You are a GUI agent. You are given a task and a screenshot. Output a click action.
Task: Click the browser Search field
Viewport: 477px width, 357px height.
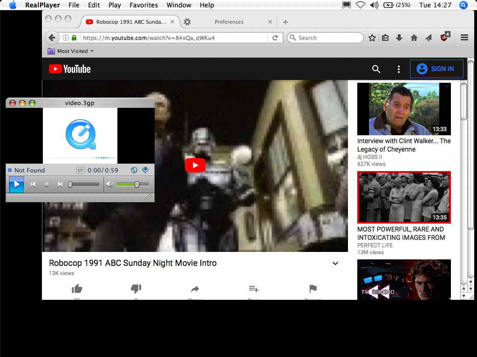point(325,38)
